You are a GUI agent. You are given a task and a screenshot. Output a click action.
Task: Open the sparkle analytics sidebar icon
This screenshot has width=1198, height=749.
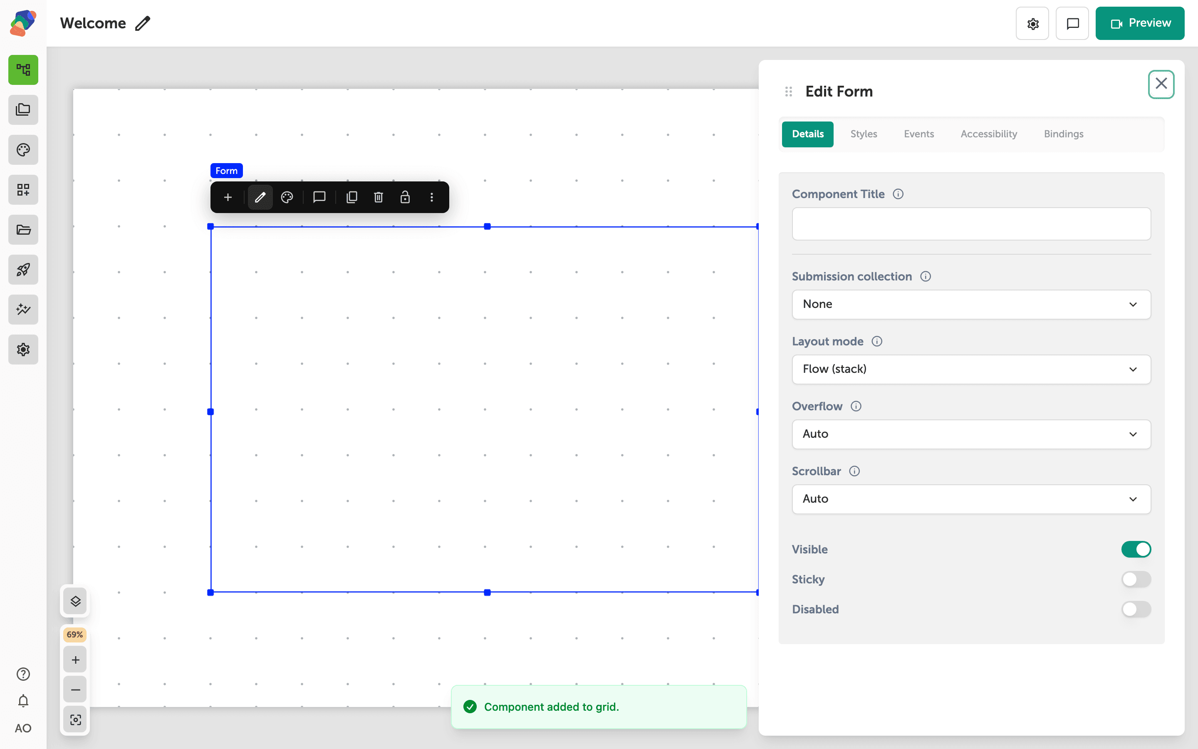pos(23,310)
